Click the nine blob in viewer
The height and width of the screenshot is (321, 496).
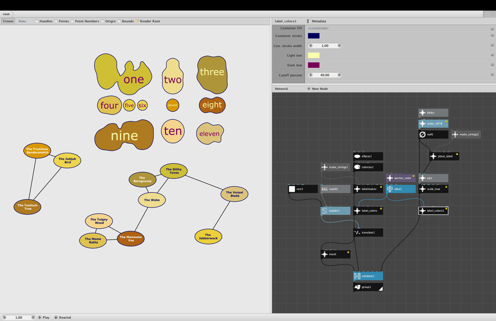(124, 135)
